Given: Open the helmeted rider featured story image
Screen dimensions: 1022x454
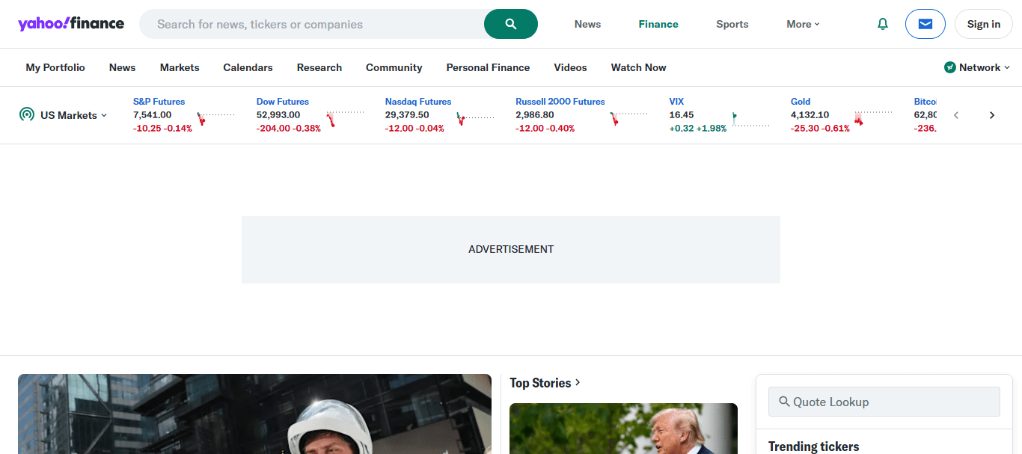Looking at the screenshot, I should click(254, 414).
